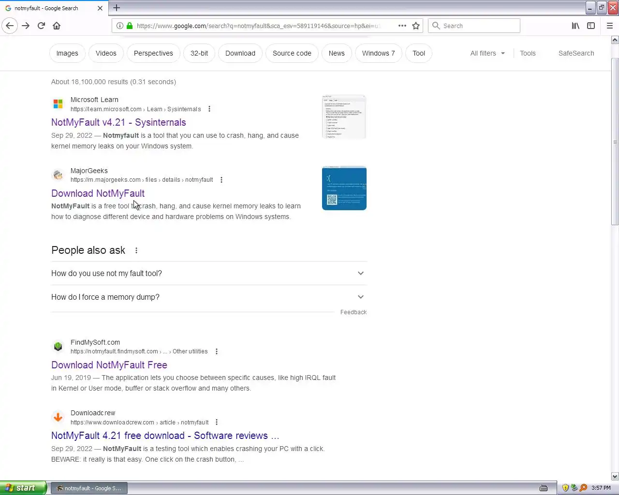Select notmyfault Google Search taskbar button
Image resolution: width=619 pixels, height=495 pixels.
click(89, 488)
